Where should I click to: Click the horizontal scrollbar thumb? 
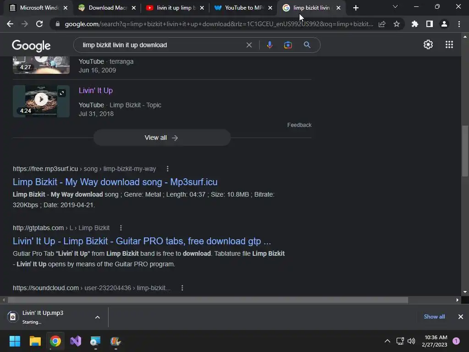pyautogui.click(x=208, y=300)
